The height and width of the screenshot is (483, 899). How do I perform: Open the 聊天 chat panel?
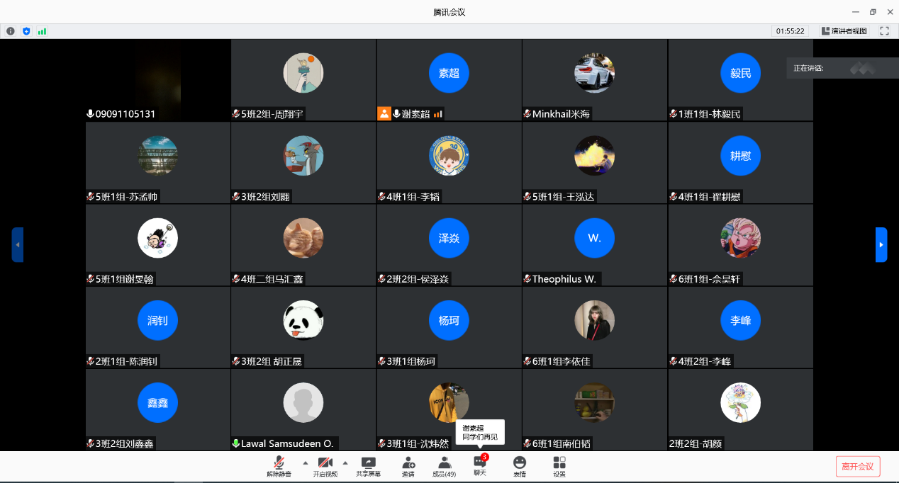coord(480,465)
